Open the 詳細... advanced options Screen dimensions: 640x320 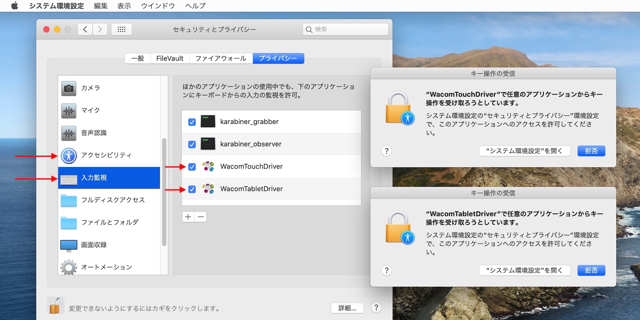click(347, 308)
